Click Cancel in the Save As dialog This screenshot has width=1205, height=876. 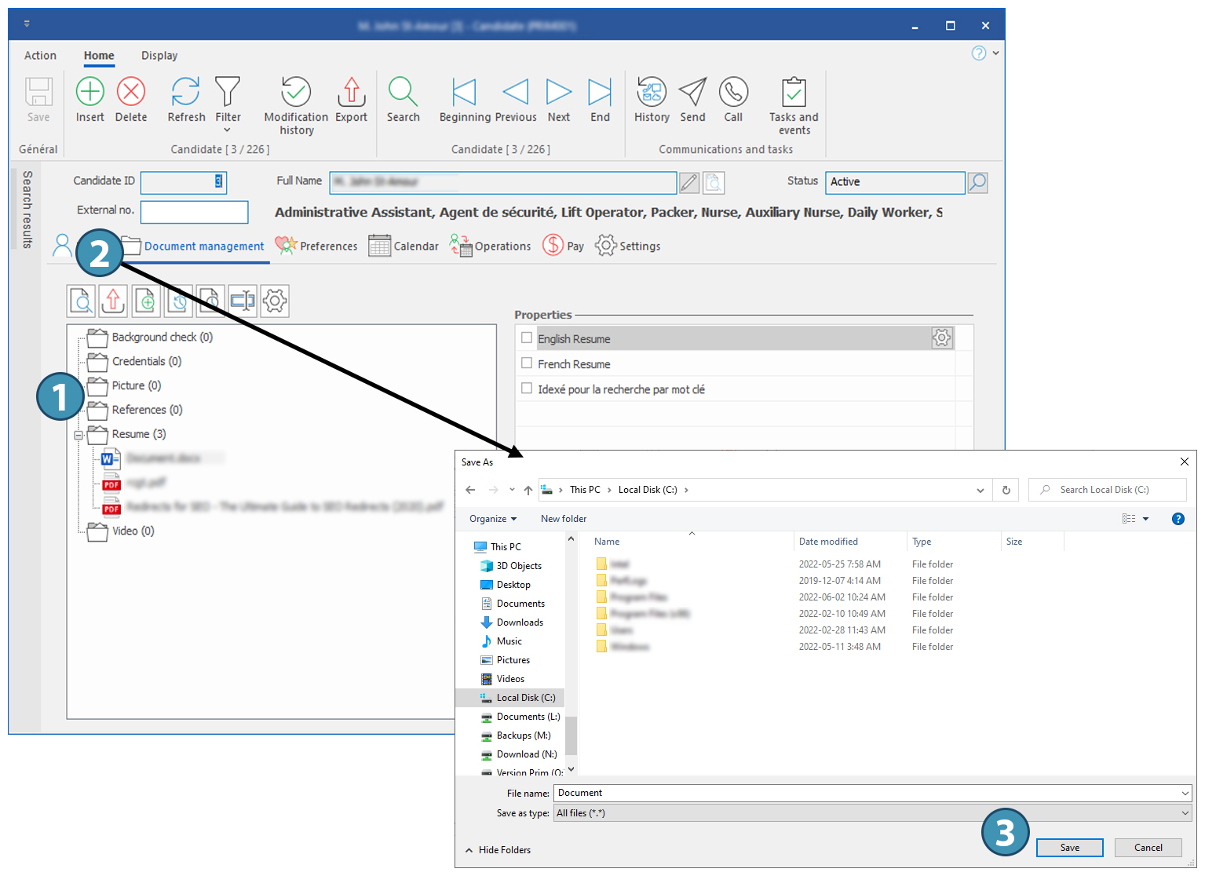(1148, 848)
